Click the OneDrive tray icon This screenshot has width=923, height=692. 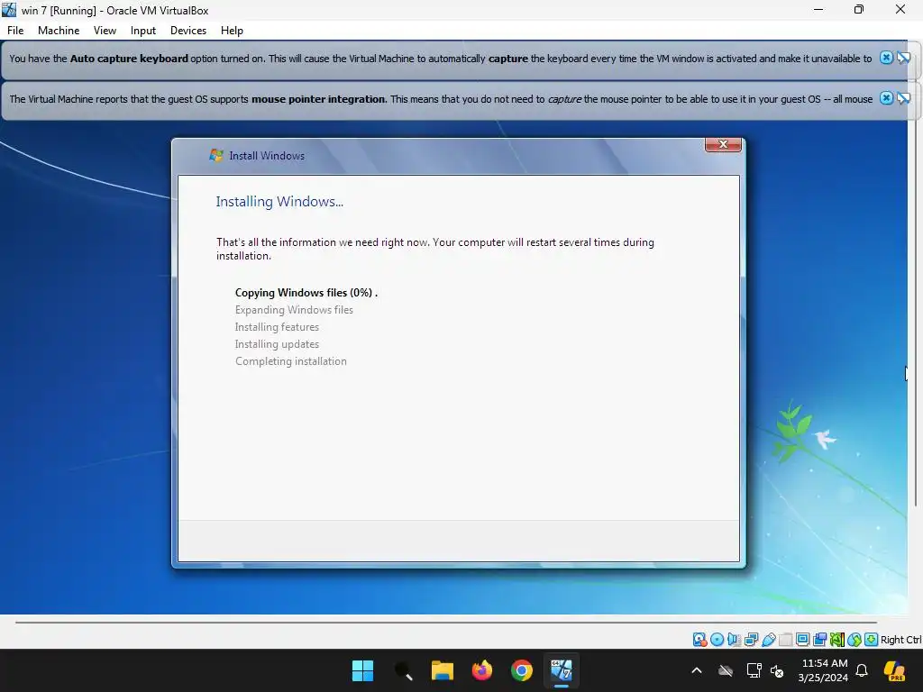click(726, 670)
